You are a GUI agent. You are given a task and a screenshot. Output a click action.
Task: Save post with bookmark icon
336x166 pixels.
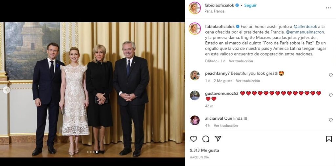pyautogui.click(x=329, y=139)
